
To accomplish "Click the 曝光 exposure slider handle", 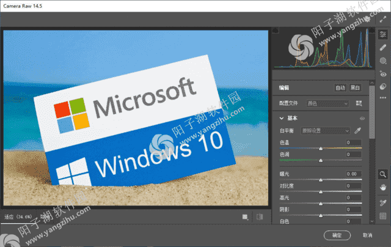I will pos(321,180).
